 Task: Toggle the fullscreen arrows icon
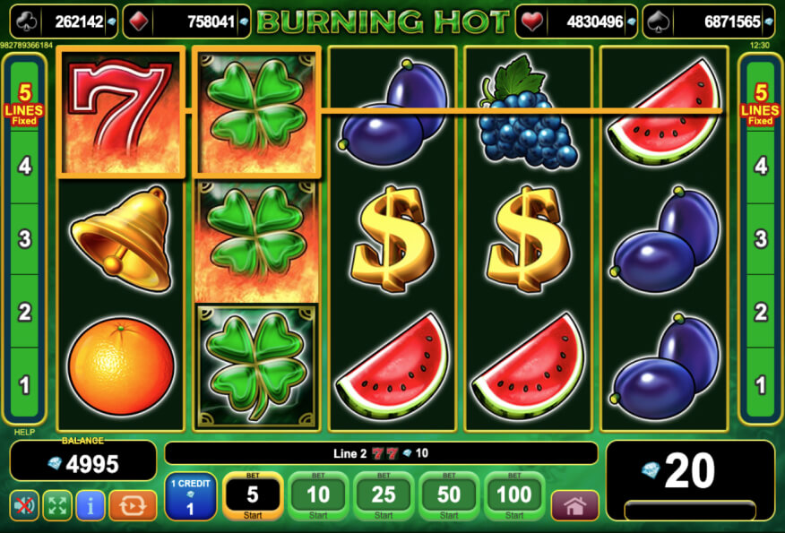(x=57, y=505)
